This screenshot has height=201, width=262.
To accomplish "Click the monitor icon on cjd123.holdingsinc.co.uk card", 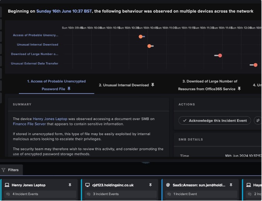I will tap(88, 185).
